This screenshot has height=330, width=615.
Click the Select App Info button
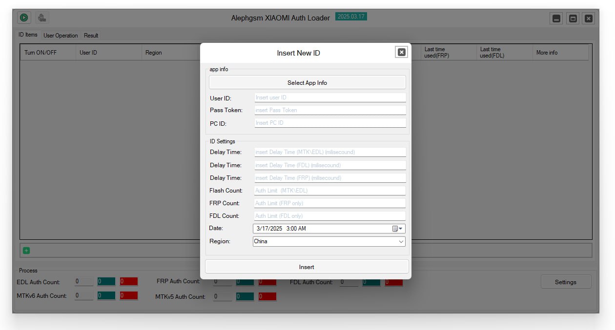tap(307, 83)
